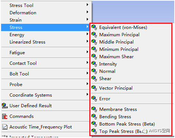Click the Error result icon
175x138 pixels.
click(x=94, y=99)
